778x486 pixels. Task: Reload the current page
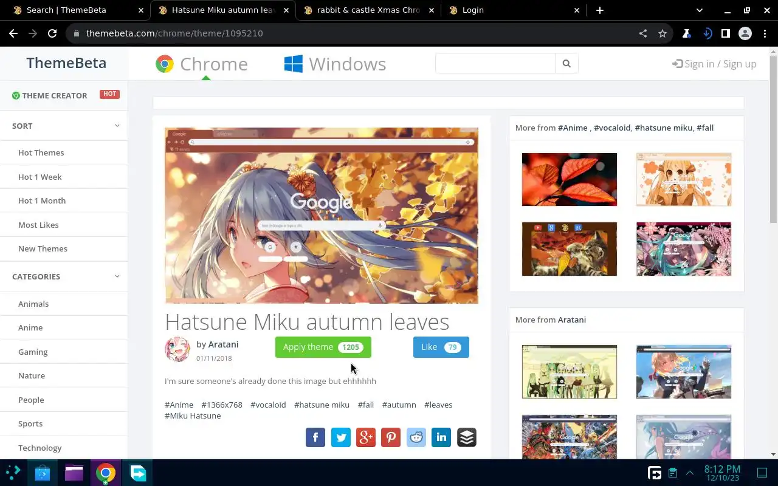tap(52, 33)
